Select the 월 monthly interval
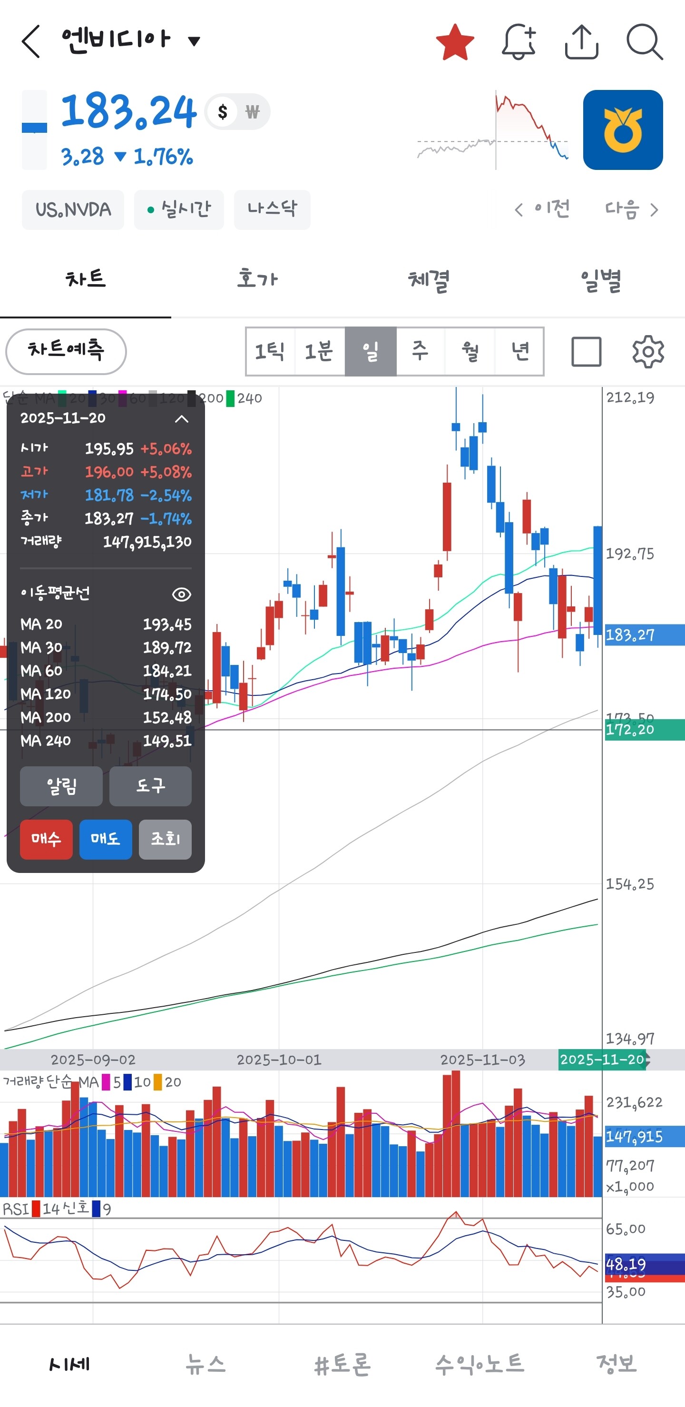Image resolution: width=685 pixels, height=1407 pixels. (470, 351)
